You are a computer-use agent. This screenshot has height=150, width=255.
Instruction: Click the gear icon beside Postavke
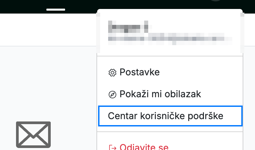pyautogui.click(x=112, y=73)
